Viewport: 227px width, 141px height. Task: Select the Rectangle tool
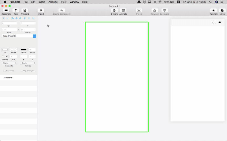tap(6, 10)
